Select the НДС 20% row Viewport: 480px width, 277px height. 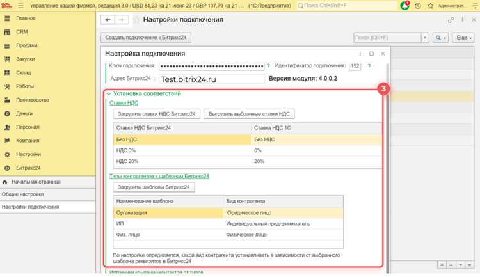(x=247, y=162)
